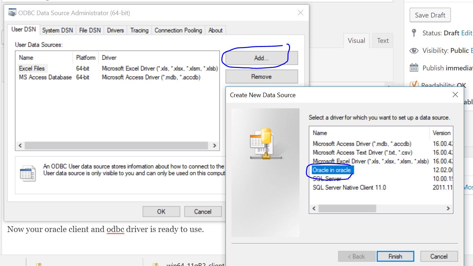This screenshot has height=266, width=473.
Task: Click the Visibility eye icon
Action: pyautogui.click(x=414, y=50)
